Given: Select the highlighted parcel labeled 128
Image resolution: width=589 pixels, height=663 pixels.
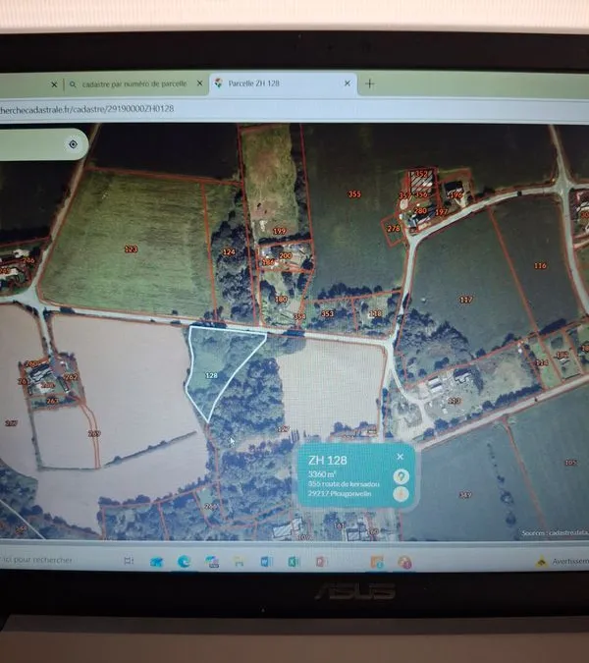Looking at the screenshot, I should pos(212,375).
